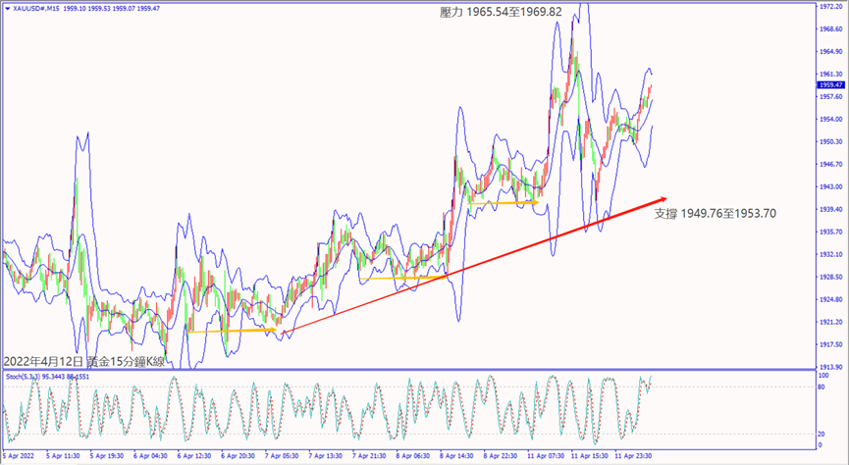Click the dropdown triangle beside XAUUSD#,M15
This screenshot has width=849, height=465.
coord(5,6)
